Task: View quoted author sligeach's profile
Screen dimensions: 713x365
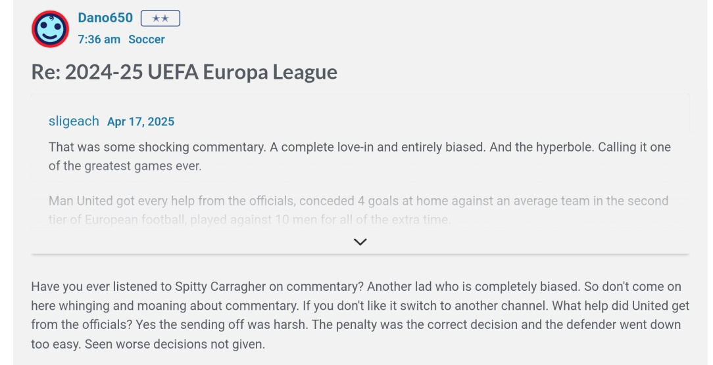Action: [x=74, y=121]
